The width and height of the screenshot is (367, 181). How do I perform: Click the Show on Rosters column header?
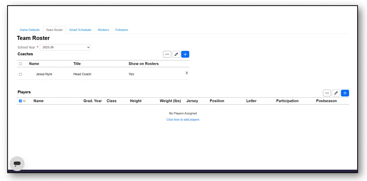143,64
